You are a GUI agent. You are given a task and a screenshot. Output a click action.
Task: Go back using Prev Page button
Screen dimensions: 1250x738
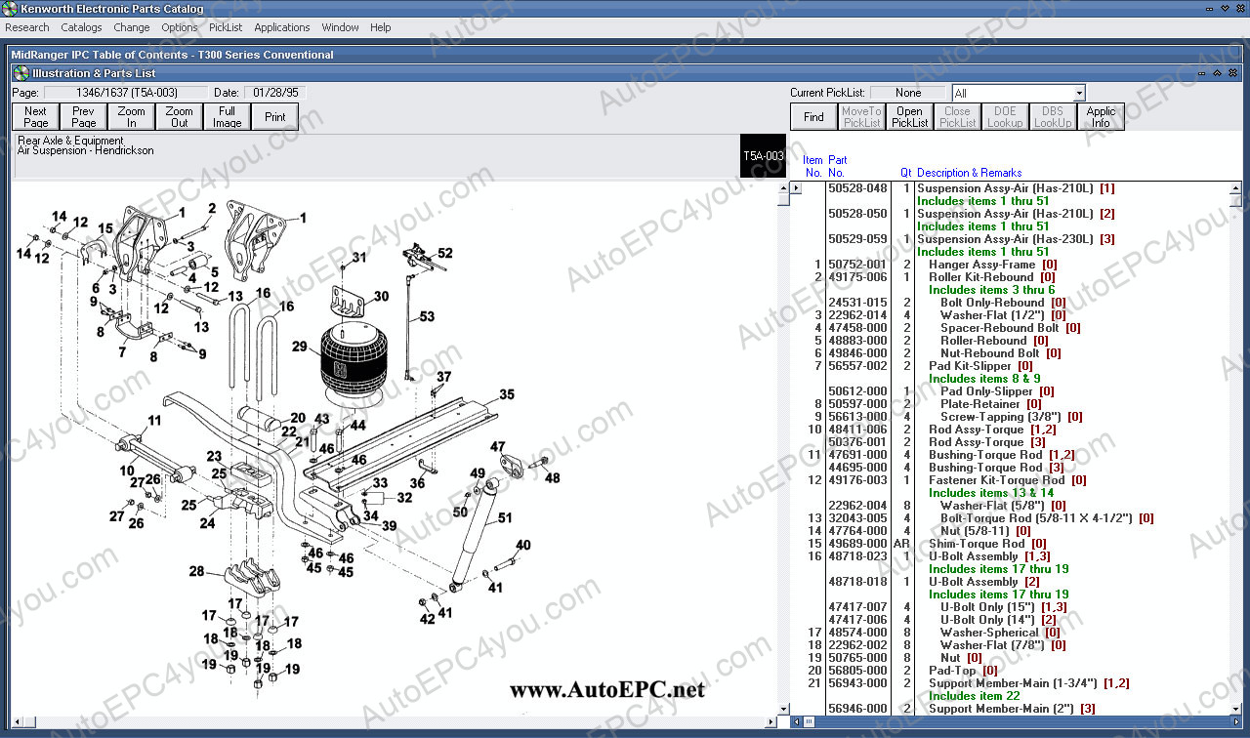(84, 117)
